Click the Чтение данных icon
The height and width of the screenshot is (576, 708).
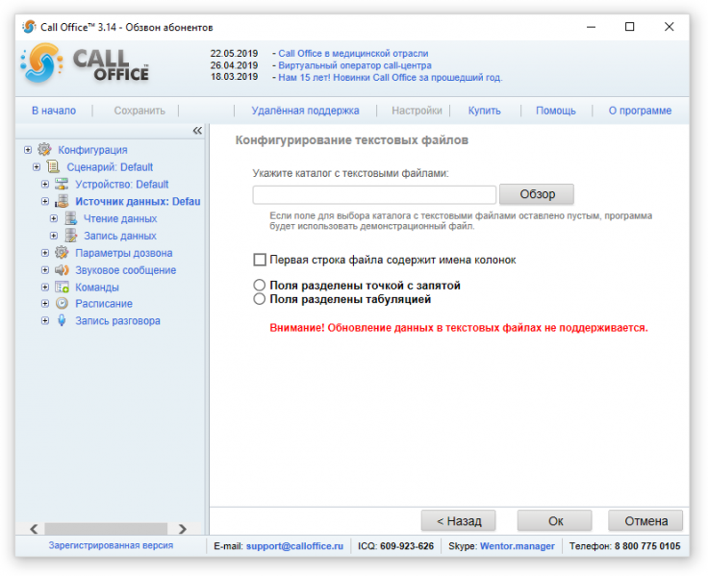(71, 218)
